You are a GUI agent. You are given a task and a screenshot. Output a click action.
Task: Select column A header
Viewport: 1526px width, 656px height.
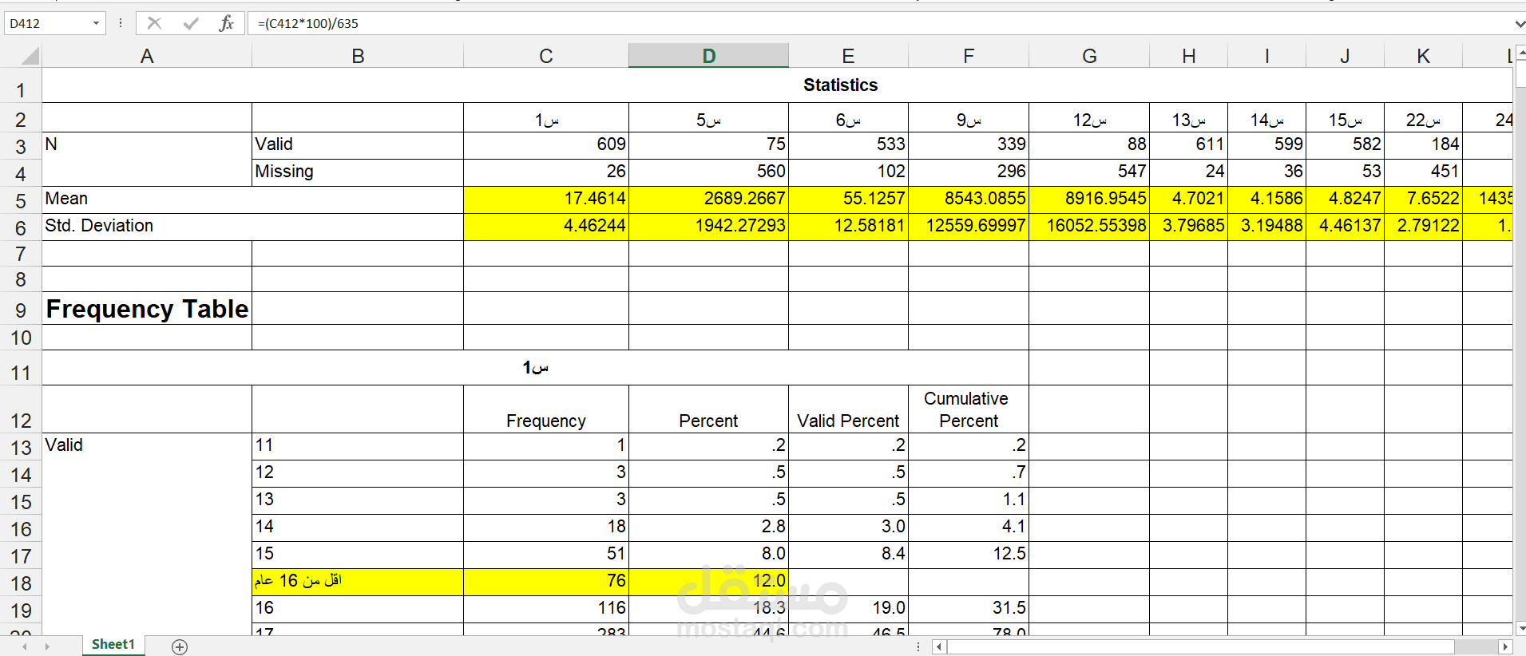147,56
